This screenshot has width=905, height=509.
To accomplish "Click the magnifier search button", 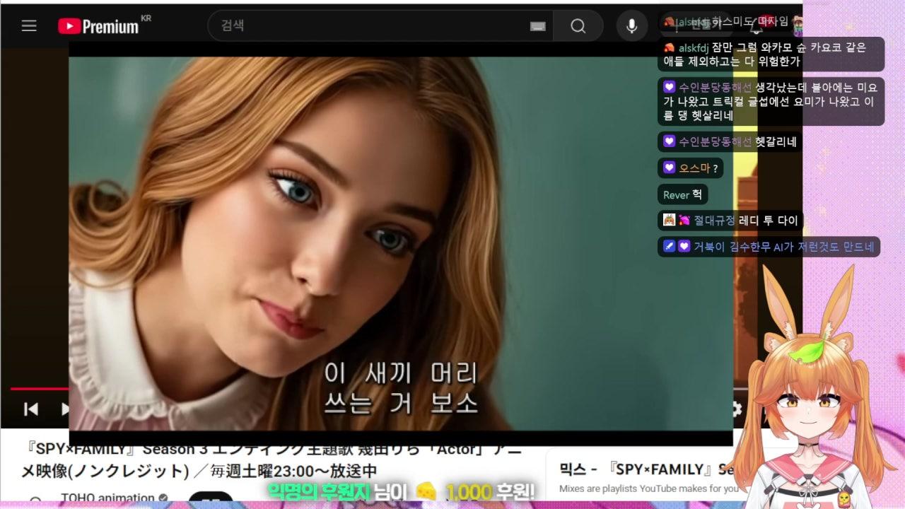I will [578, 26].
